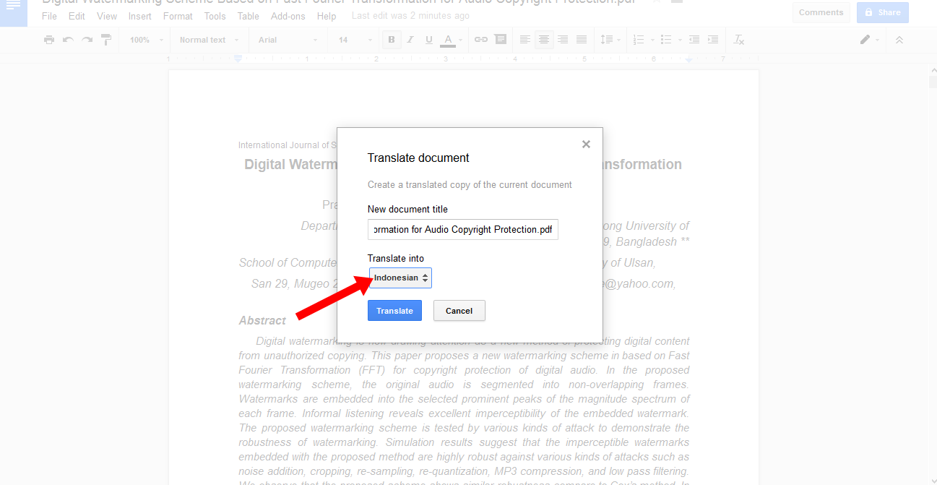
Task: Click the Insert comment icon
Action: coord(500,40)
